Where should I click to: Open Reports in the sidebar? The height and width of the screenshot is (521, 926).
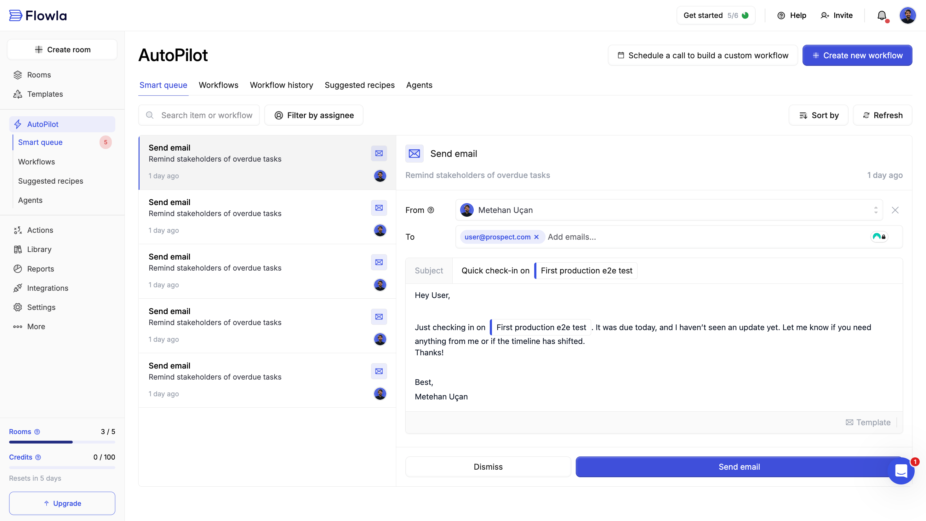coord(40,269)
